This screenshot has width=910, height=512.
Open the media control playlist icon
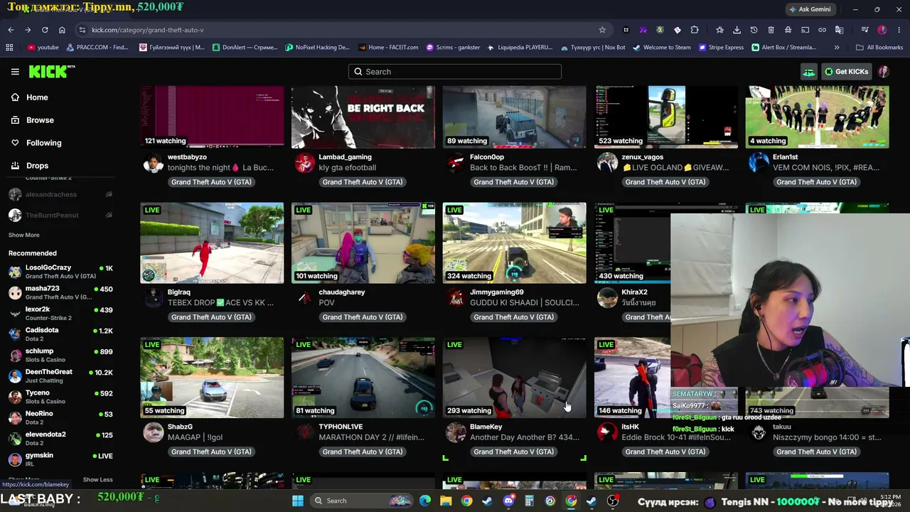[x=865, y=30]
